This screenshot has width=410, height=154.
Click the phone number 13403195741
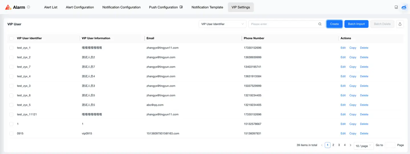point(253,67)
